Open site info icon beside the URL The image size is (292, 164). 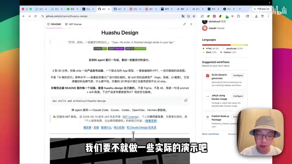click(x=42, y=16)
